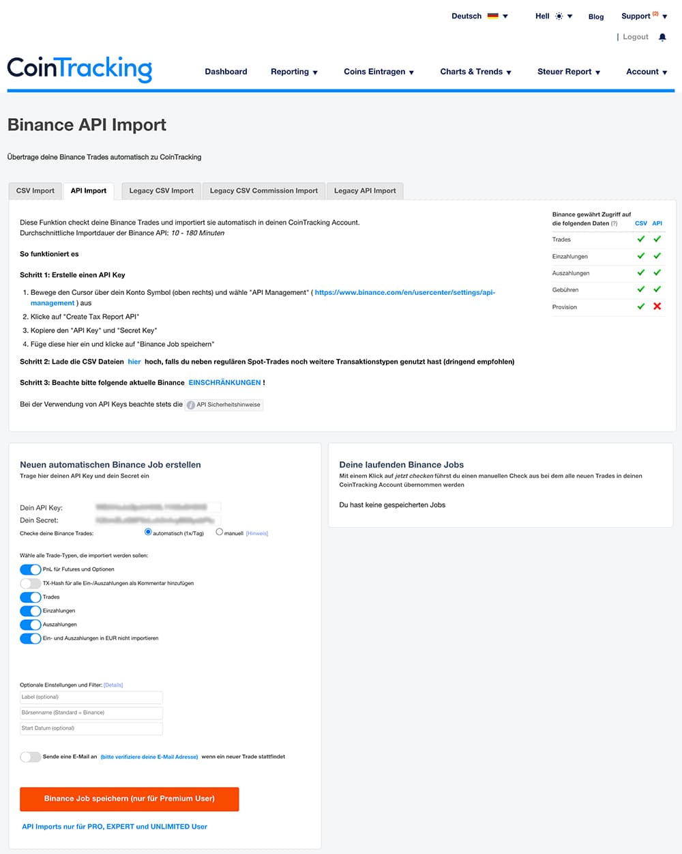
Task: Click the sun theme icon
Action: point(559,16)
